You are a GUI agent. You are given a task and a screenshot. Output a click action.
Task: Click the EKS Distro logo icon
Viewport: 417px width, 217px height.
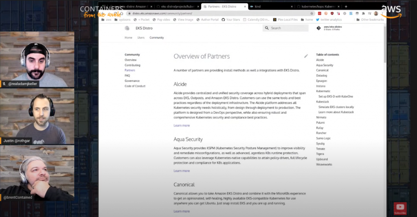(127, 28)
